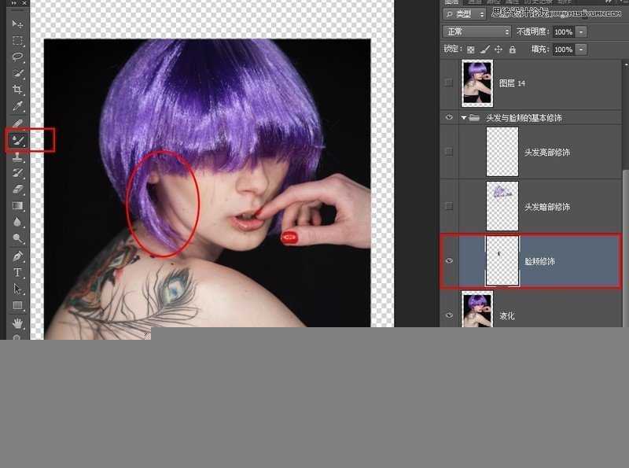Select the Move tool

[17, 24]
